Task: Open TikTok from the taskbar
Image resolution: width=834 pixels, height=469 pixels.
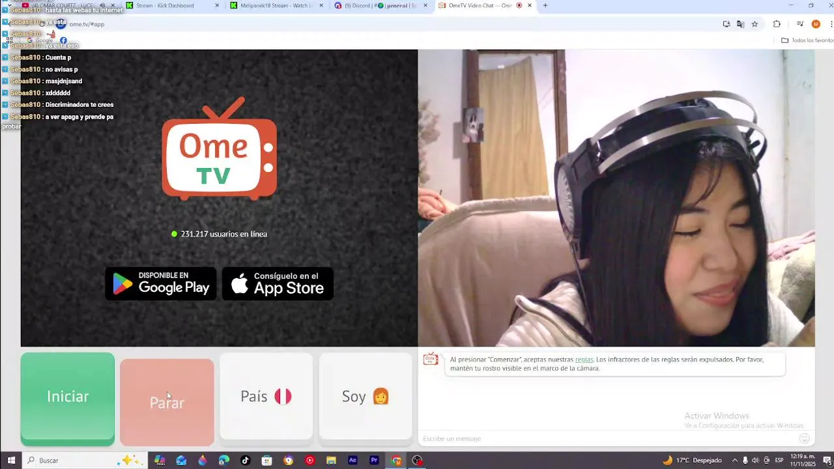Action: coord(246,461)
